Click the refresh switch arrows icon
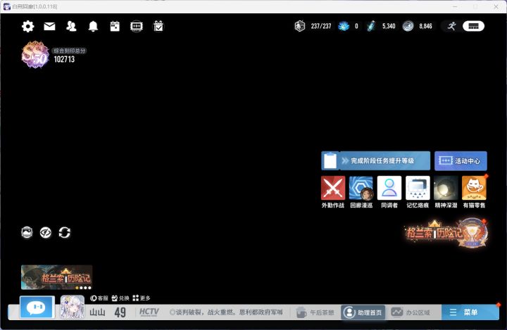507x330 pixels. point(64,232)
